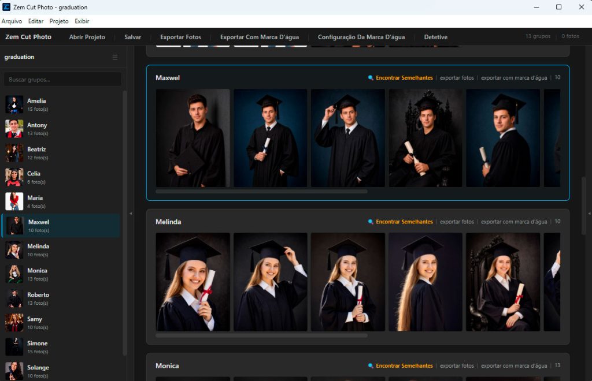Click Salvar in the toolbar
Screen dimensions: 592x381
[x=132, y=37]
